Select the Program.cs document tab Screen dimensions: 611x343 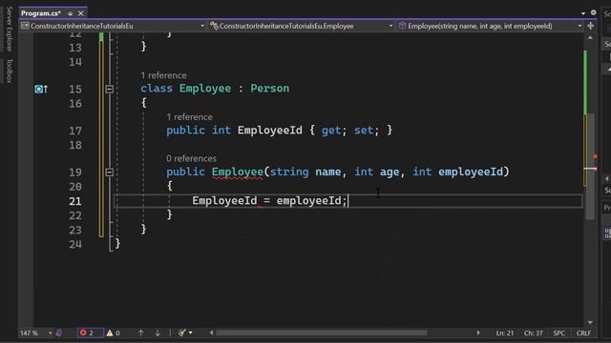[x=41, y=13]
